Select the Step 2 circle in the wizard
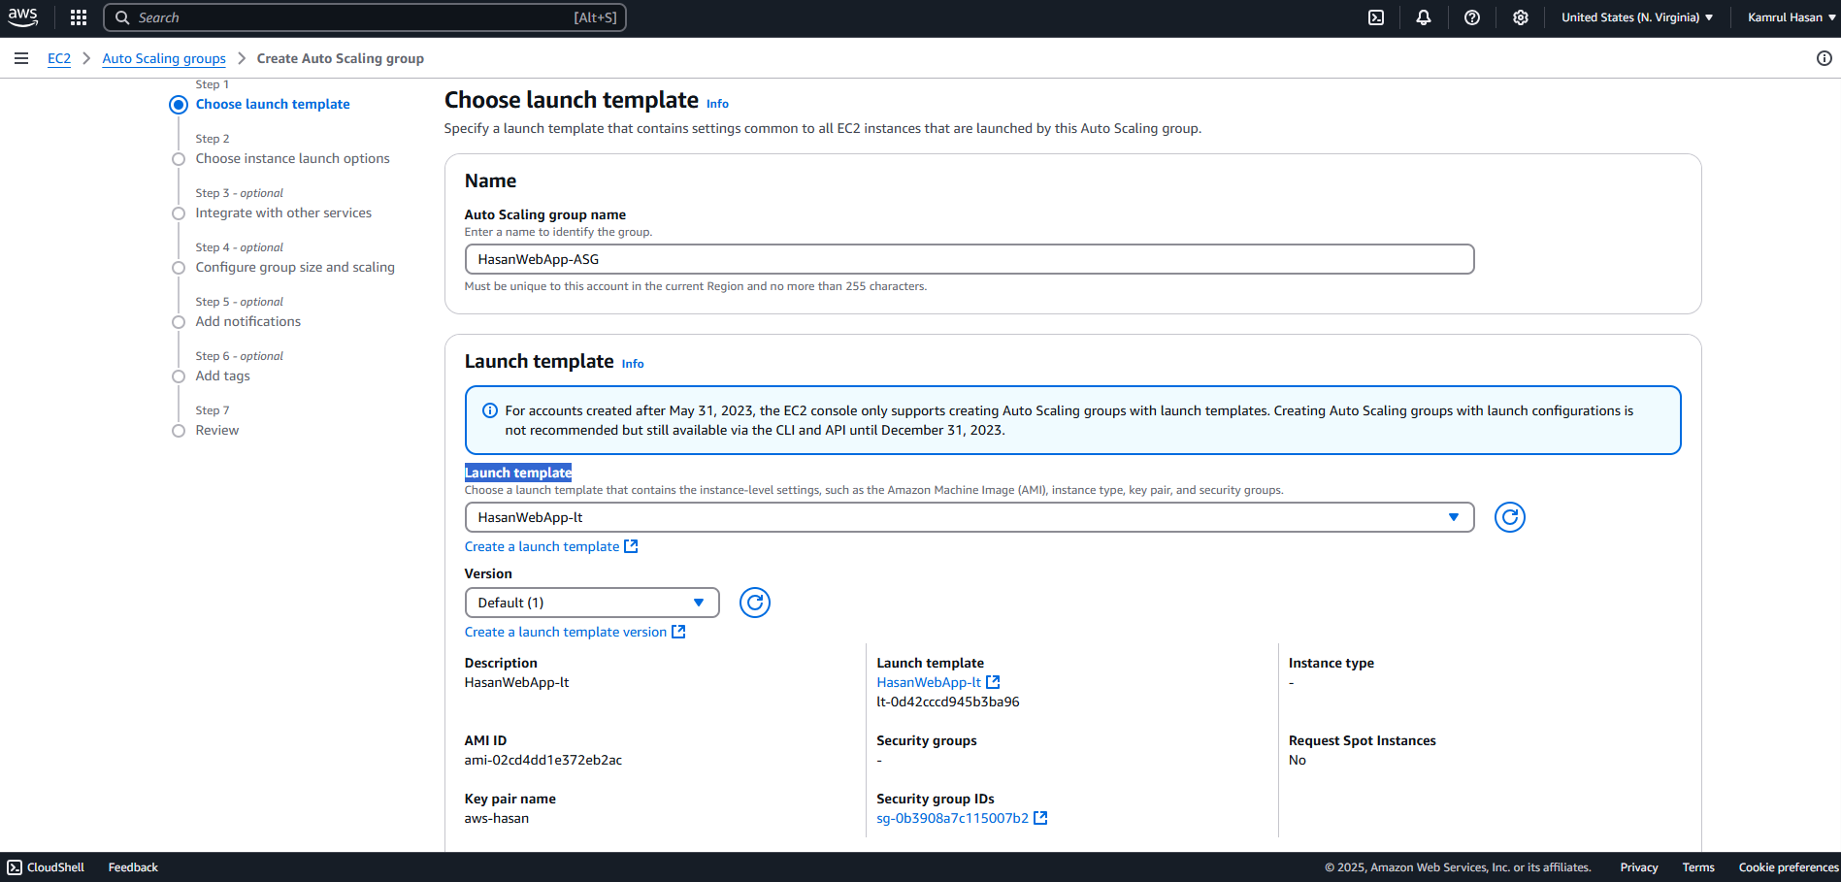This screenshot has width=1841, height=882. (x=179, y=159)
